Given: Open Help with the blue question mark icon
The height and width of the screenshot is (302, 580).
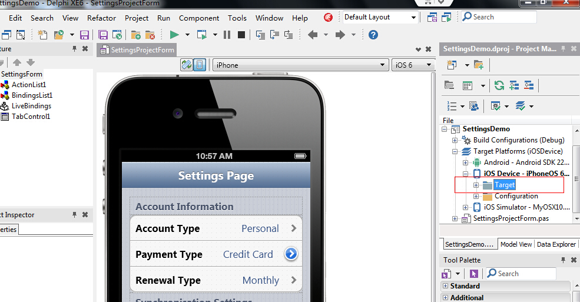Looking at the screenshot, I should 373,35.
